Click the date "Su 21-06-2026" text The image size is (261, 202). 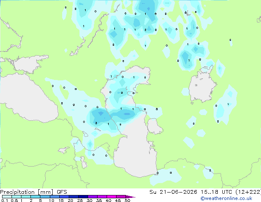click(173, 192)
